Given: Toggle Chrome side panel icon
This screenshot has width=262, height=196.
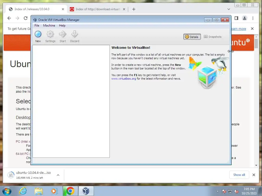Looking at the screenshot, I should [x=236, y=18].
